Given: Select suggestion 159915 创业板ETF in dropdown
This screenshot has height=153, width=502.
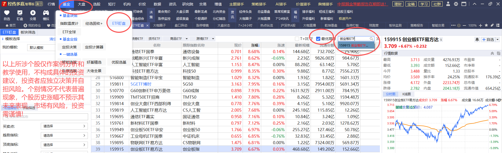Looking at the screenshot, I should pyautogui.click(x=356, y=45).
